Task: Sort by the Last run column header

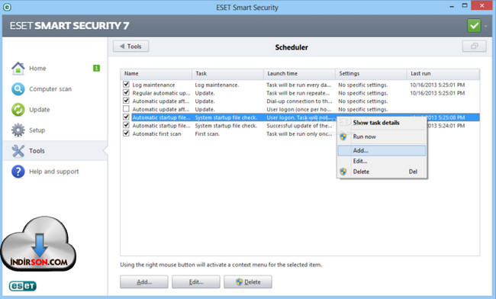Action: coord(443,74)
